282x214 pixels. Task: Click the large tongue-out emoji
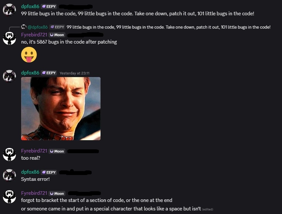[x=29, y=55]
